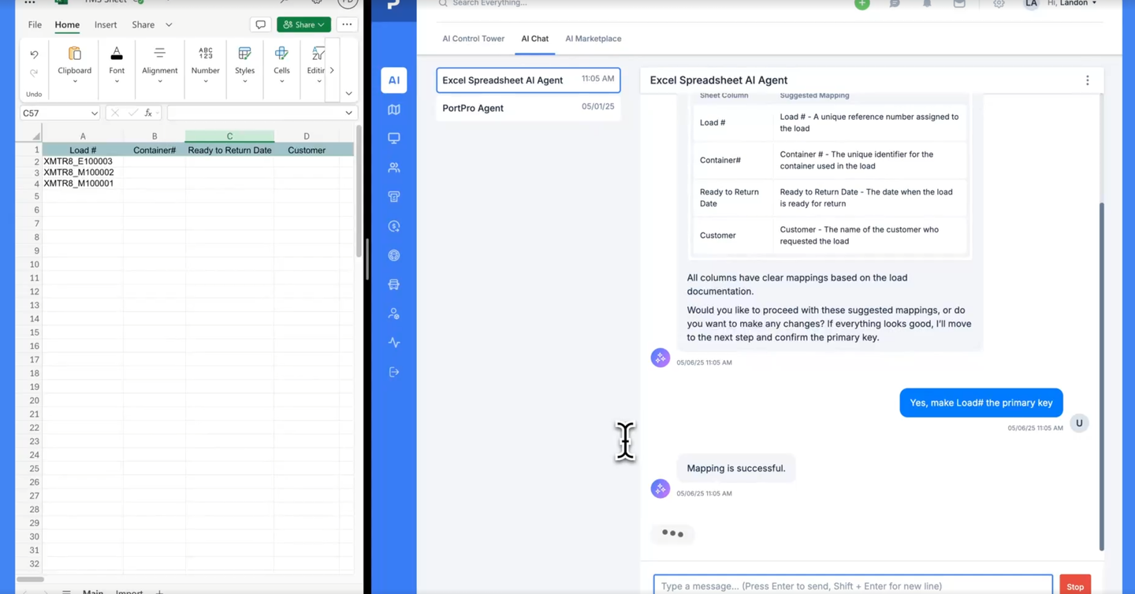Click the Excel formula bar input

[255, 113]
